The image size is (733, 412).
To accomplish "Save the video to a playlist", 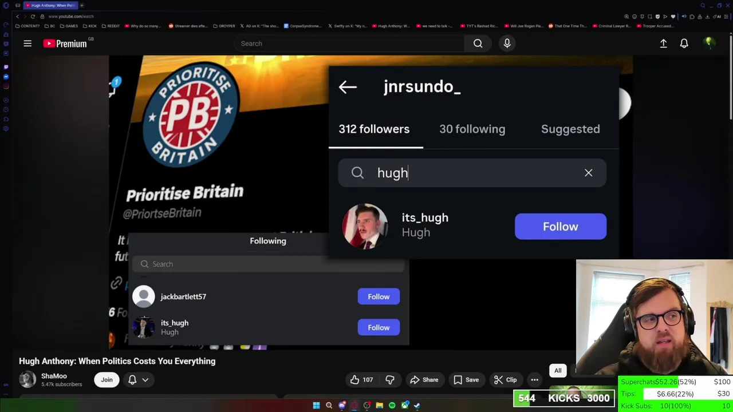I will (x=466, y=379).
